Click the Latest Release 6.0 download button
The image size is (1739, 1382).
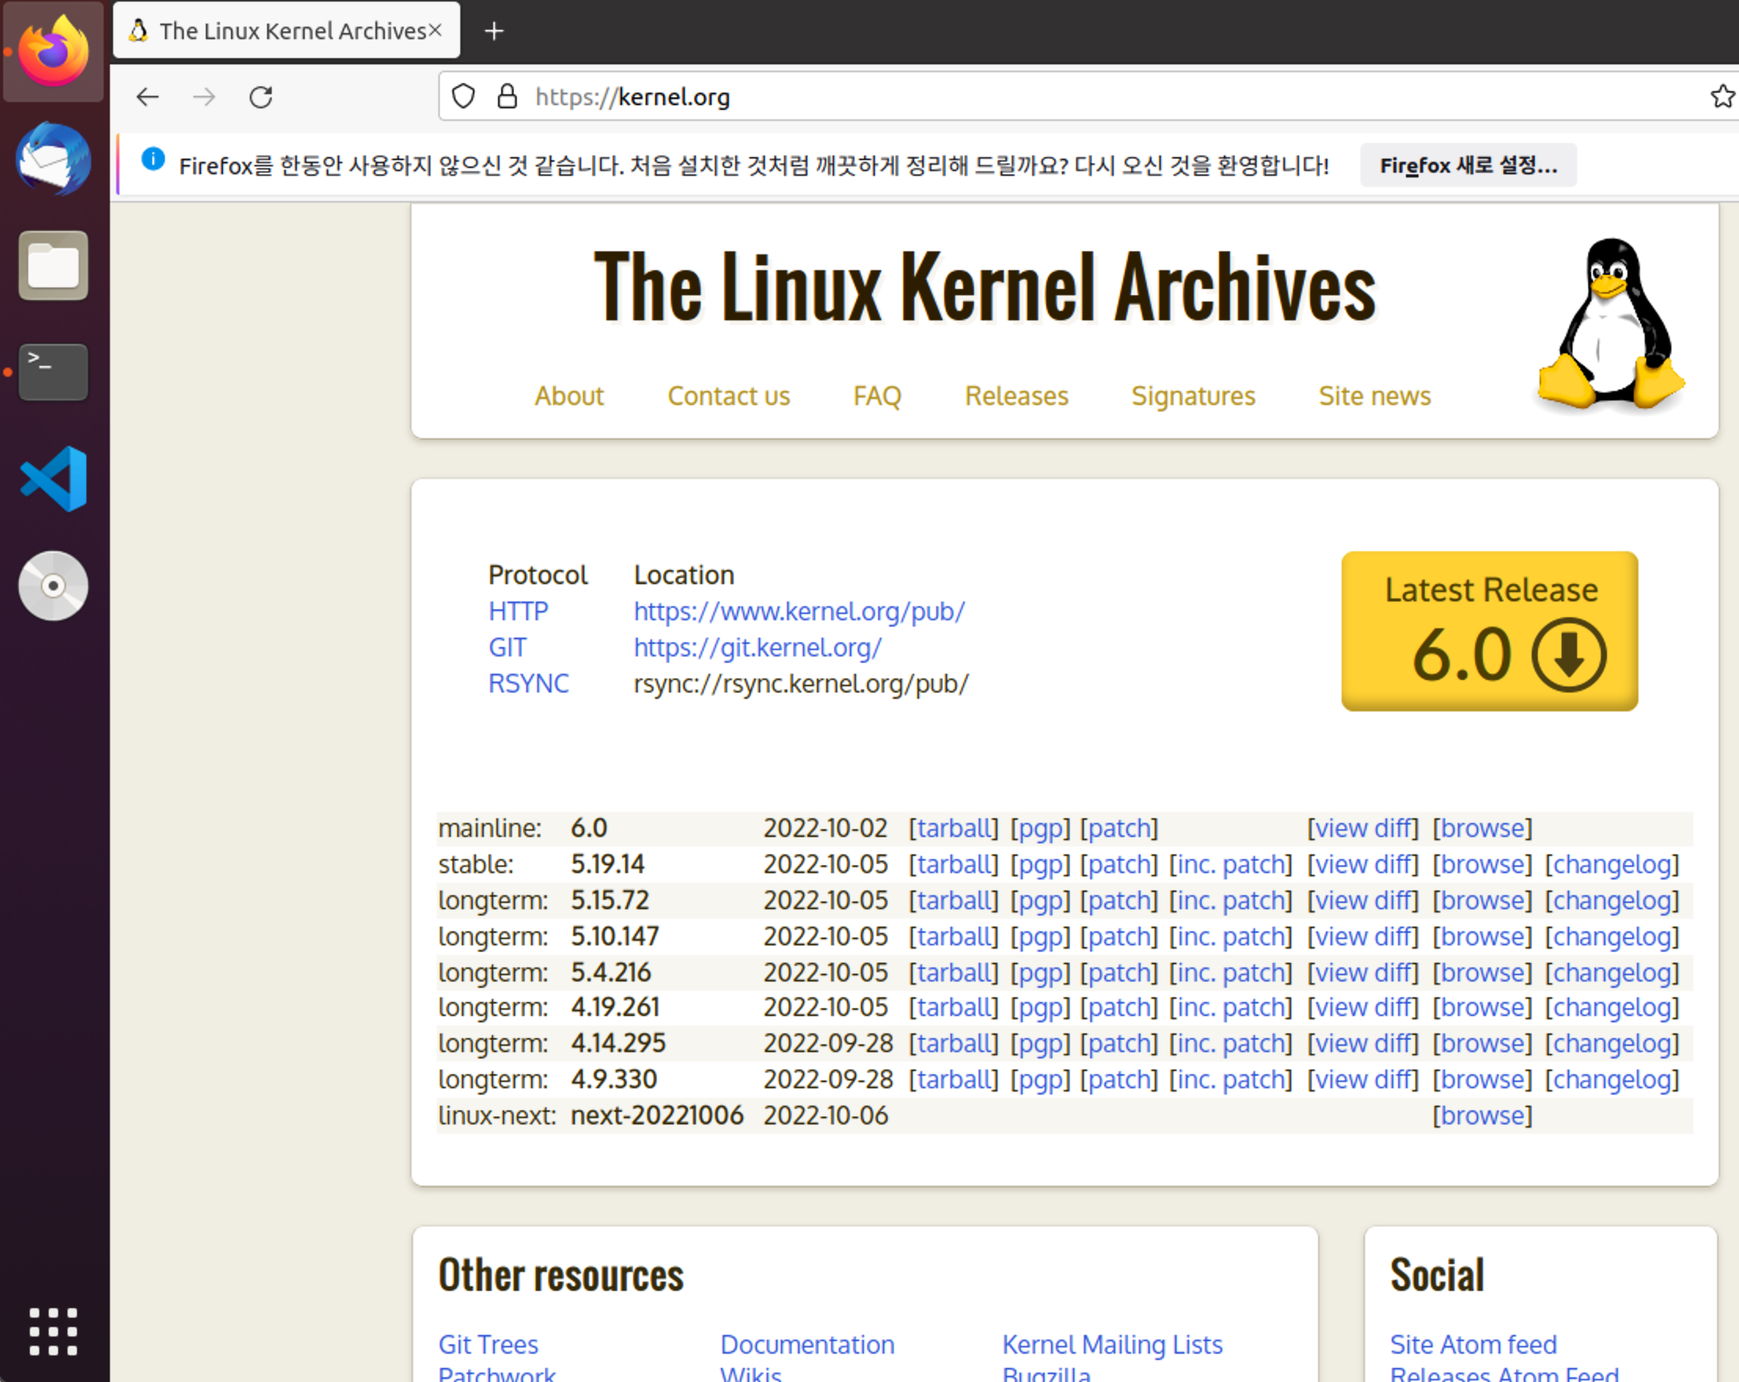tap(1489, 631)
